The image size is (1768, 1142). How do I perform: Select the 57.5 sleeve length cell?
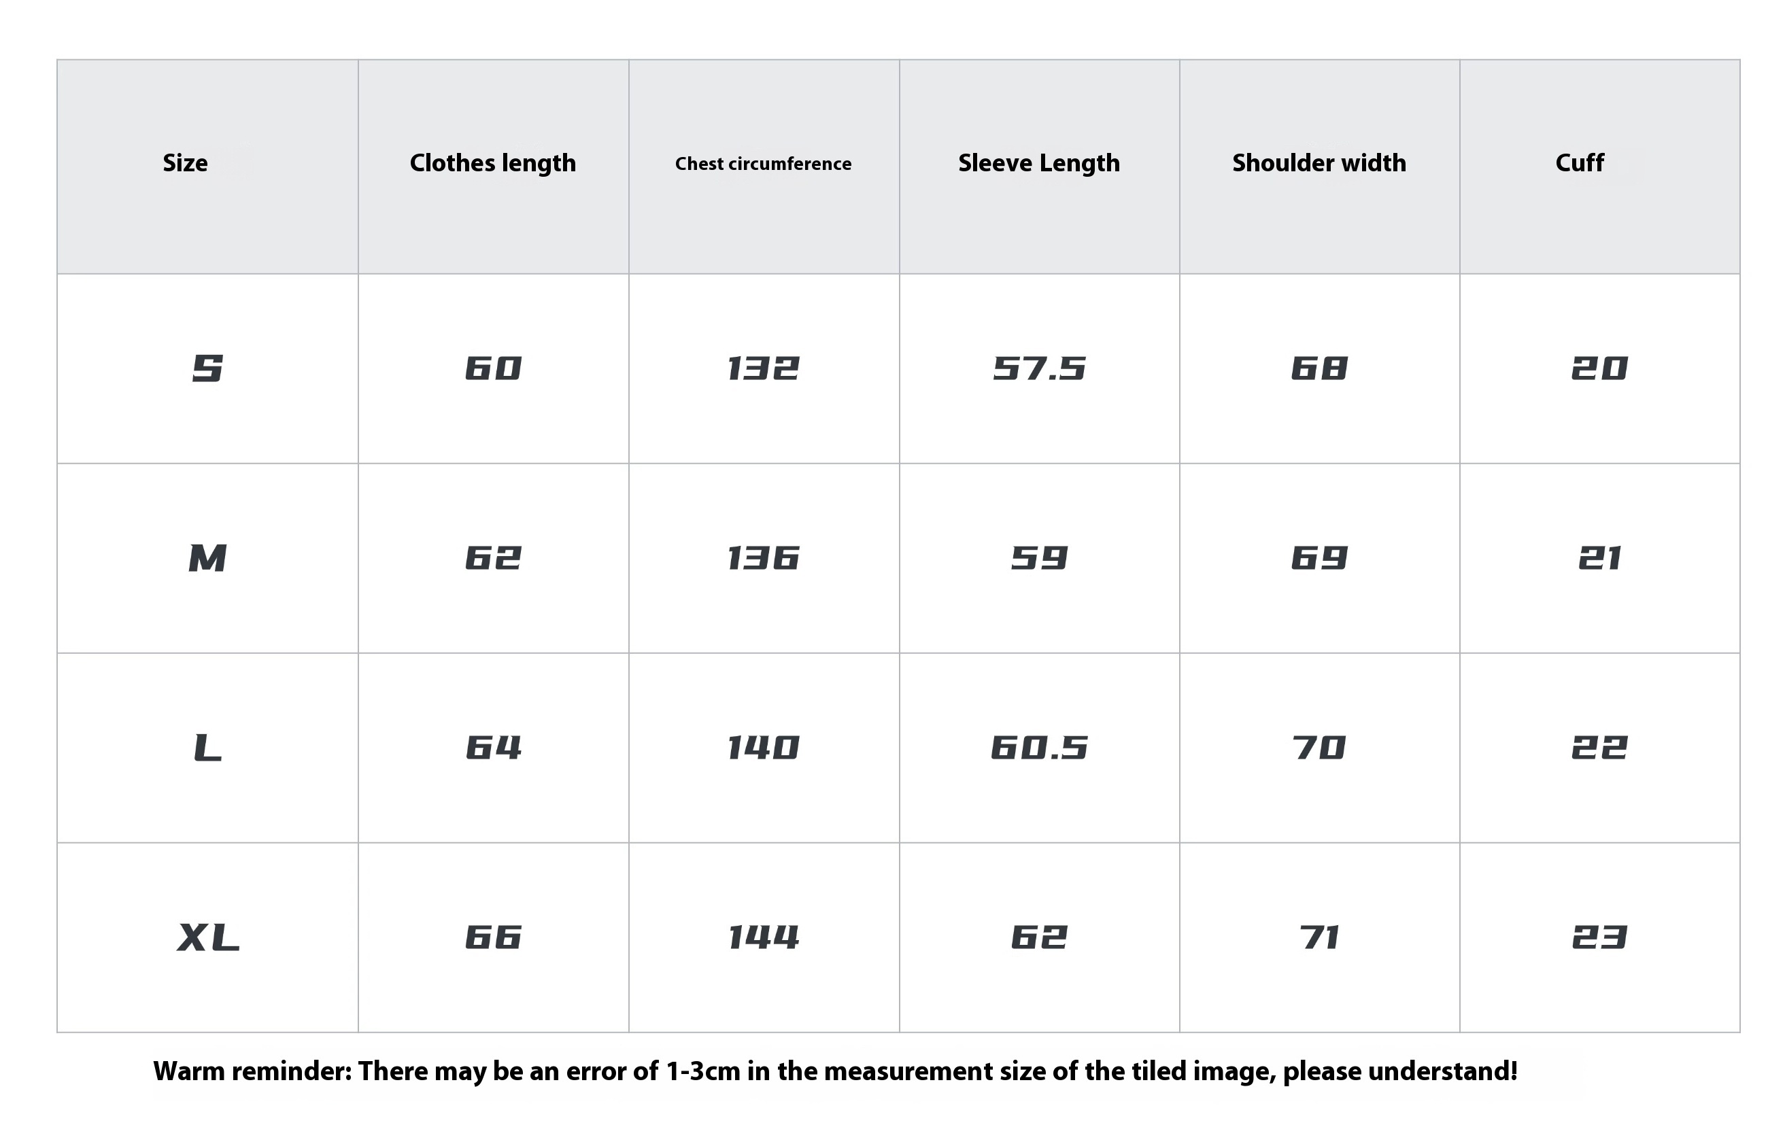(1039, 368)
